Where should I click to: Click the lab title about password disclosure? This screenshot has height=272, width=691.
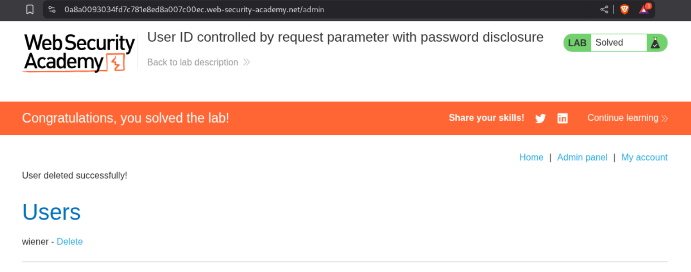(345, 37)
